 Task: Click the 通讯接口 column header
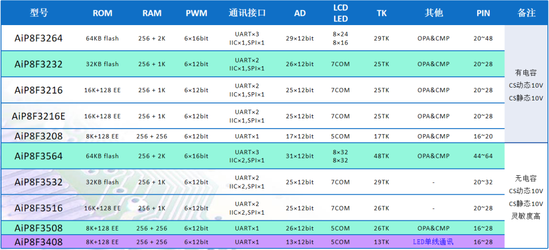coord(247,13)
